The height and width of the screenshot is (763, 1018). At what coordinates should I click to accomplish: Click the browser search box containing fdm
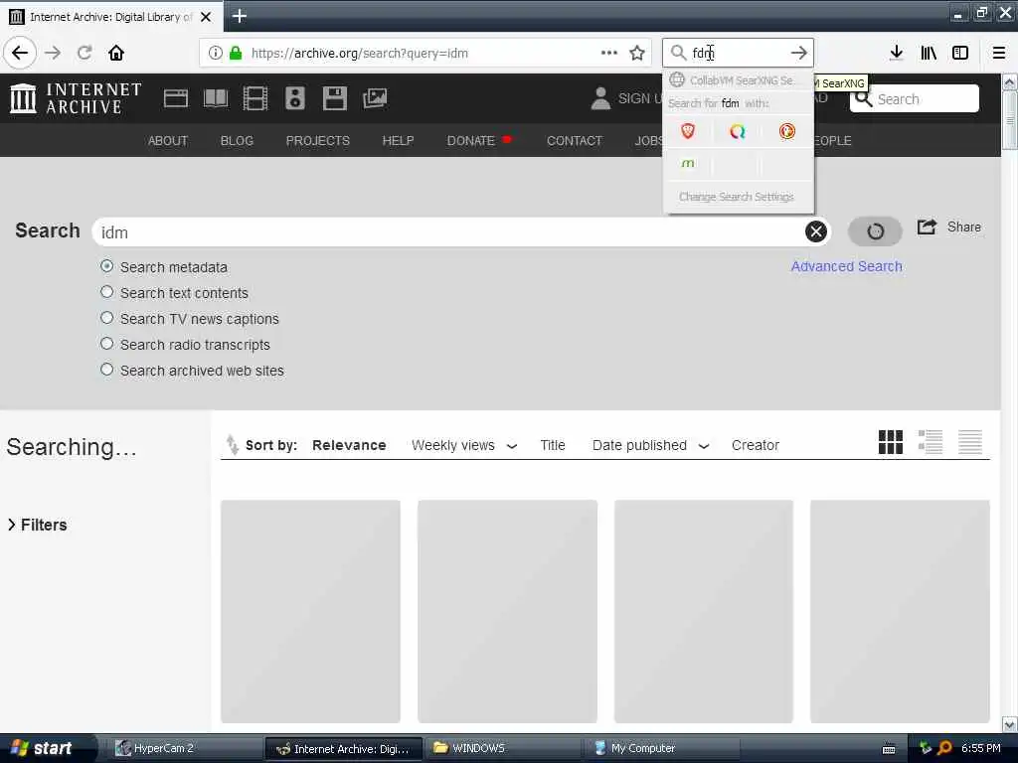pos(738,53)
